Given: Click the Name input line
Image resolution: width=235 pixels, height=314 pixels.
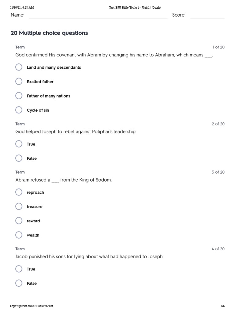Looking at the screenshot, I should coord(98,16).
